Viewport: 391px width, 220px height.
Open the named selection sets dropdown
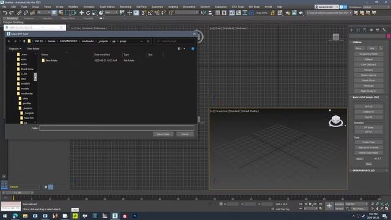tap(187, 12)
